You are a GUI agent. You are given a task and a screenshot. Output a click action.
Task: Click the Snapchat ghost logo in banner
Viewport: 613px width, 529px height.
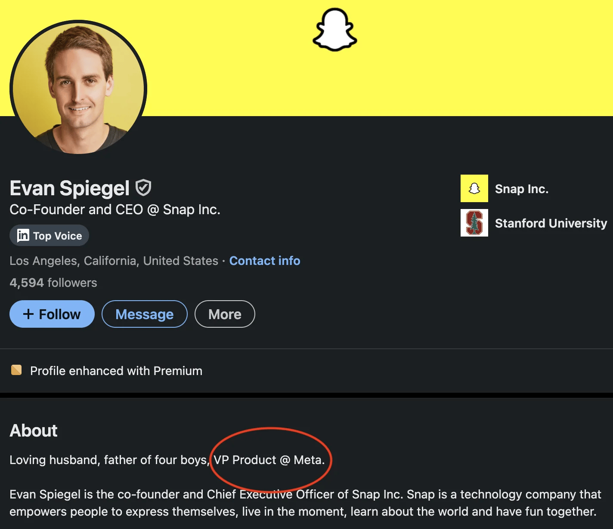(334, 30)
